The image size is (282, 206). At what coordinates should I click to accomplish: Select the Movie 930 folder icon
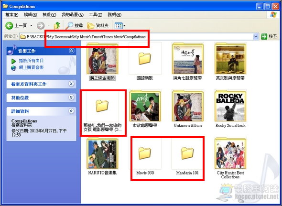coord(145,153)
